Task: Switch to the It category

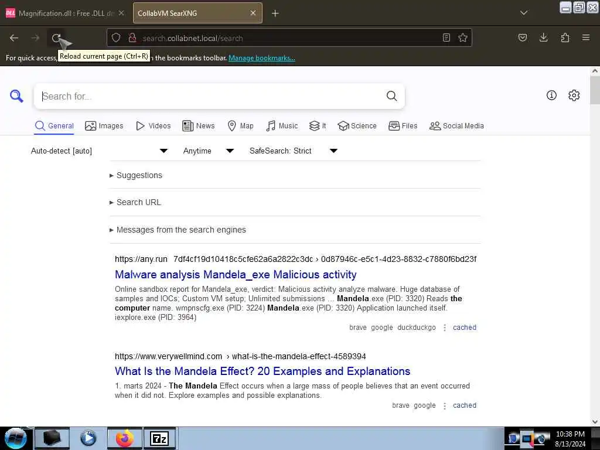Action: (318, 126)
